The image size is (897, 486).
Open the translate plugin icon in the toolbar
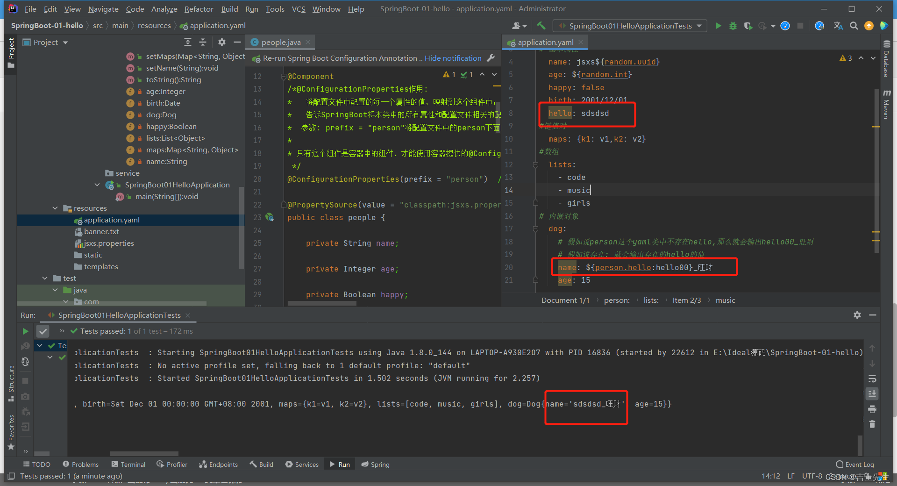tap(838, 26)
